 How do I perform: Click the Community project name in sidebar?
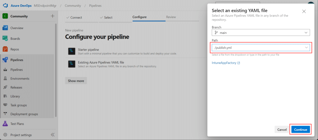coord(19,16)
